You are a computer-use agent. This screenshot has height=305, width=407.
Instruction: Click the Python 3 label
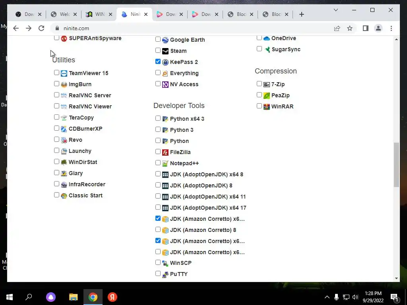pyautogui.click(x=182, y=130)
